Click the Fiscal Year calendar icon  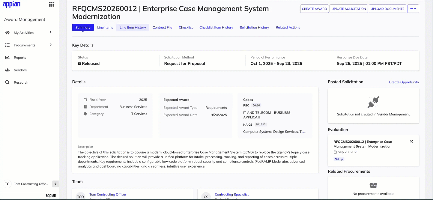click(x=85, y=100)
